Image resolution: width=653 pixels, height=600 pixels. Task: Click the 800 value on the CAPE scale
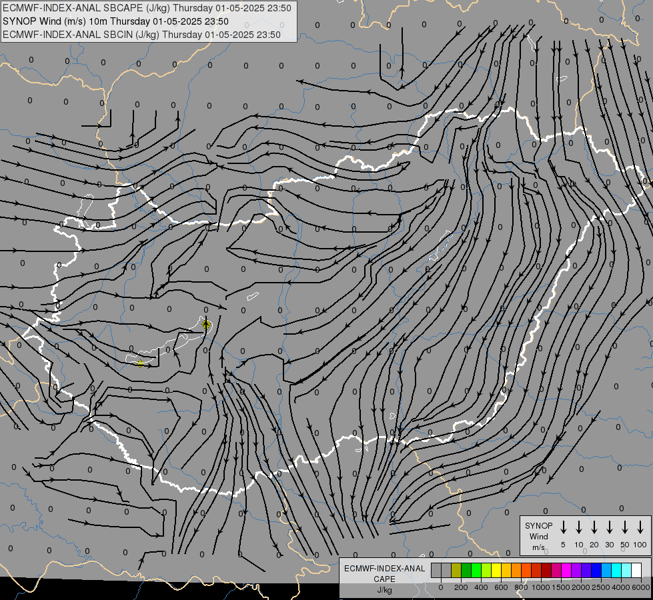pyautogui.click(x=521, y=587)
